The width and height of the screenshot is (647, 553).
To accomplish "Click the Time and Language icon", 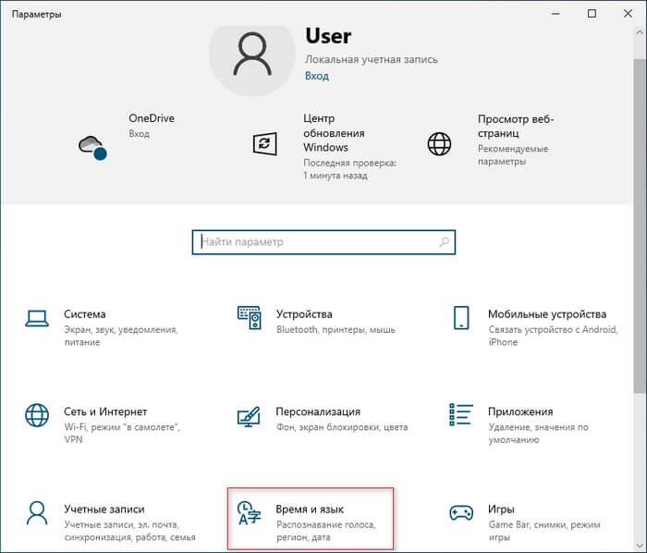I will (x=249, y=512).
